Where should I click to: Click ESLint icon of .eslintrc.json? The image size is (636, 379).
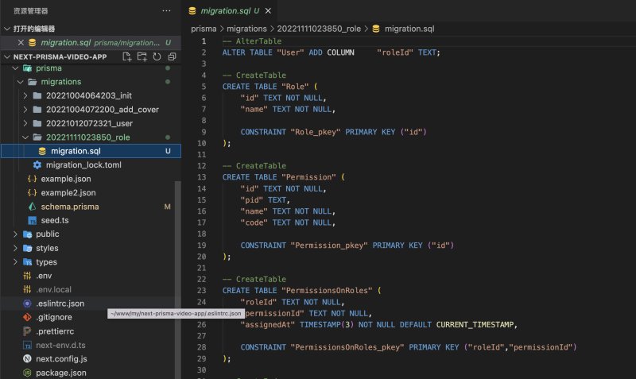pos(27,304)
